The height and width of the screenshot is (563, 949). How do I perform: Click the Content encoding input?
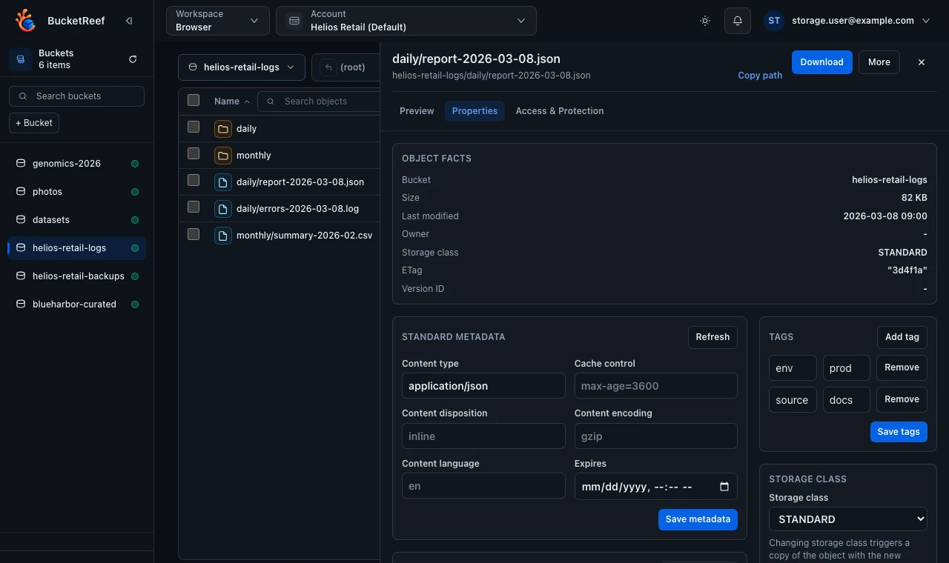656,436
